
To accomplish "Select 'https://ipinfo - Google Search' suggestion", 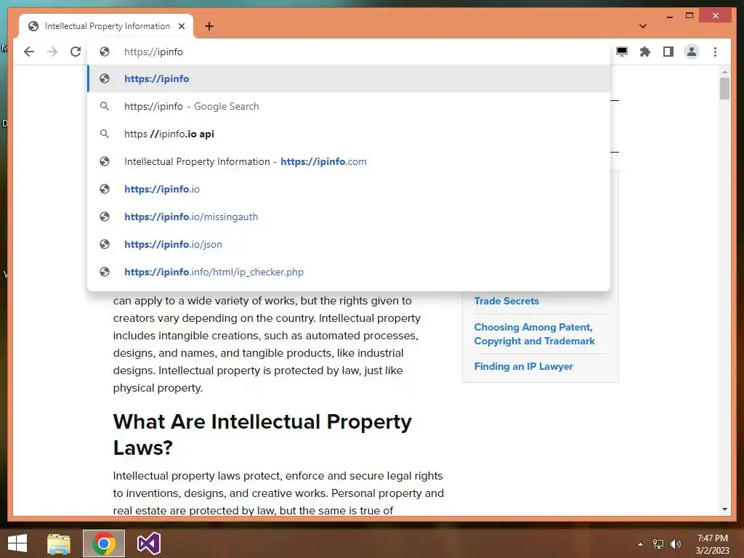I will point(349,106).
